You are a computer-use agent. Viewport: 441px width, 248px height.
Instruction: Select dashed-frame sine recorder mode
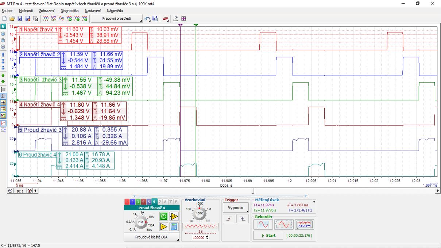click(x=283, y=224)
